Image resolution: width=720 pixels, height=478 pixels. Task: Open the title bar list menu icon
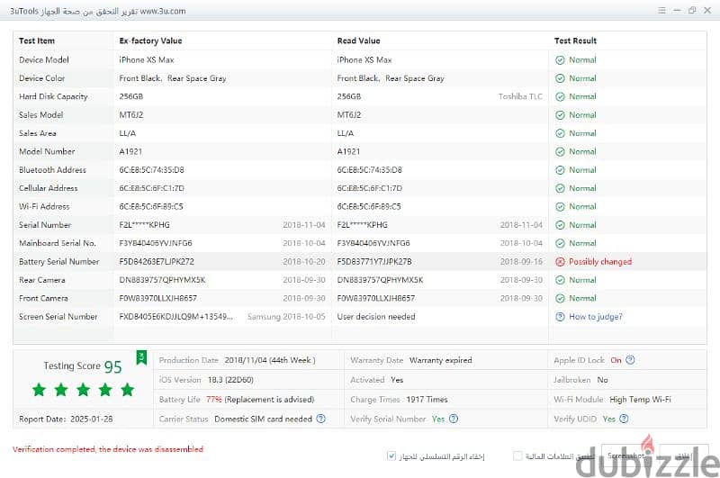coord(661,11)
